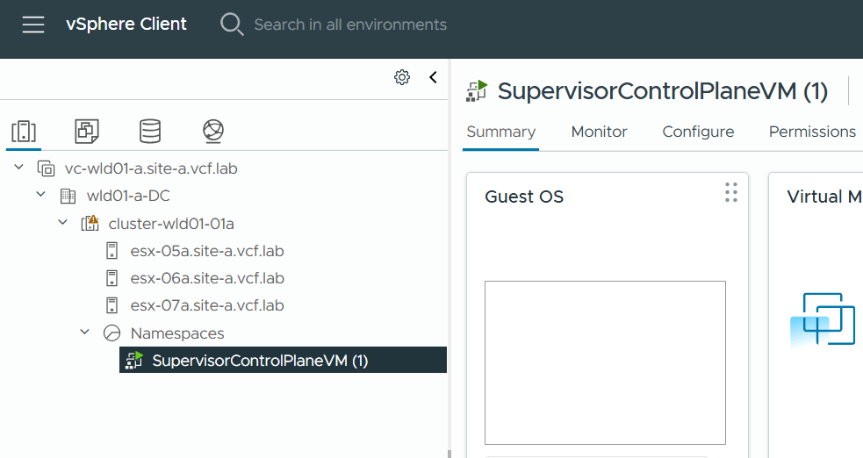Select host esx-06a.site-a.vcf.lab in tree
863x458 pixels.
pos(206,278)
